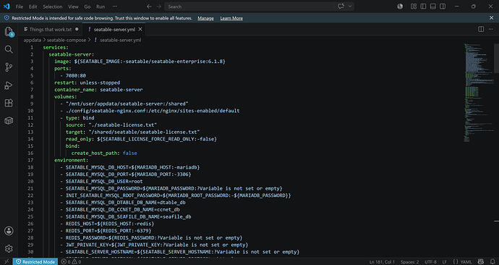Expand the chat dropdown arrow
This screenshot has width=499, height=265.
point(350,7)
